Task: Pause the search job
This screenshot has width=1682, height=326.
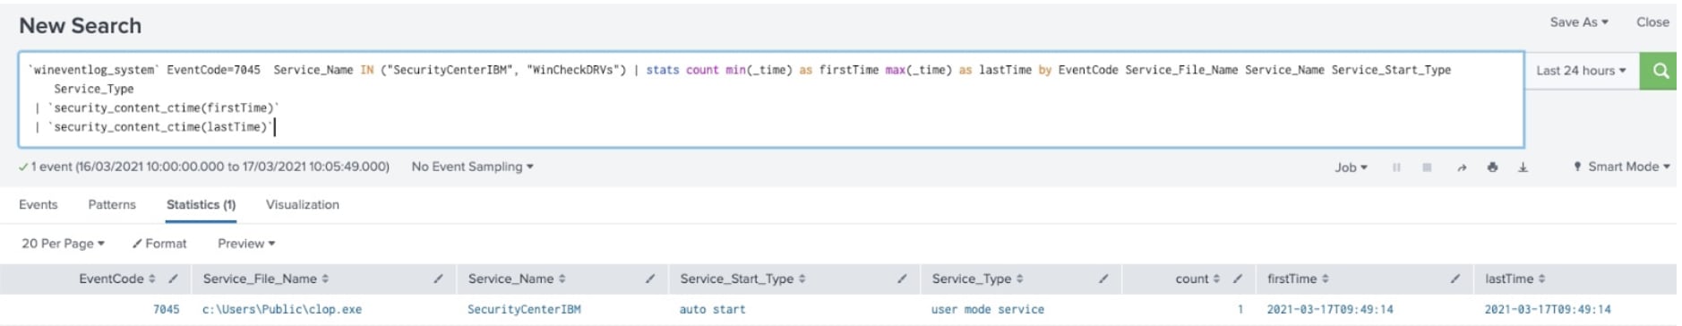Action: [x=1396, y=167]
